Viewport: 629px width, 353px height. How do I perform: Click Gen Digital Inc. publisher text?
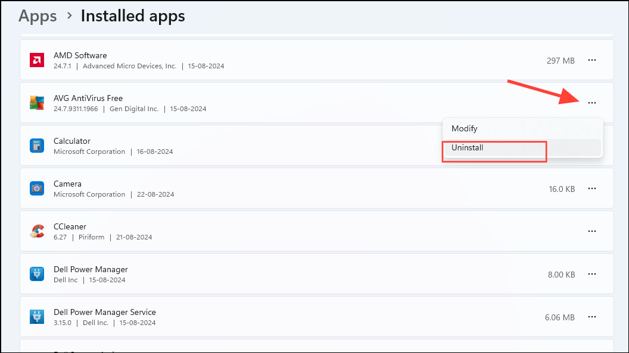134,109
